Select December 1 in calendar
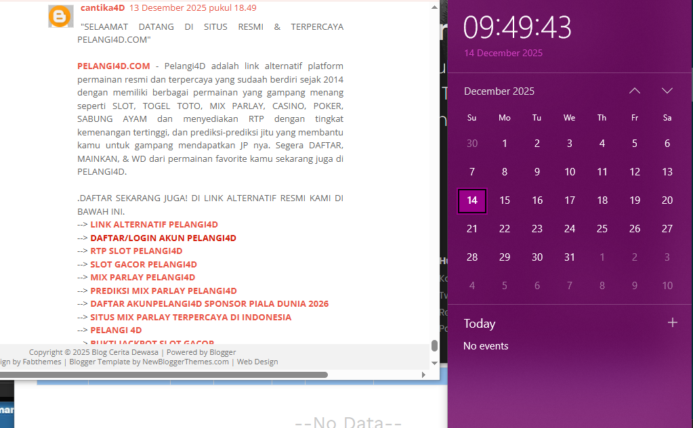The height and width of the screenshot is (428, 693). click(504, 144)
